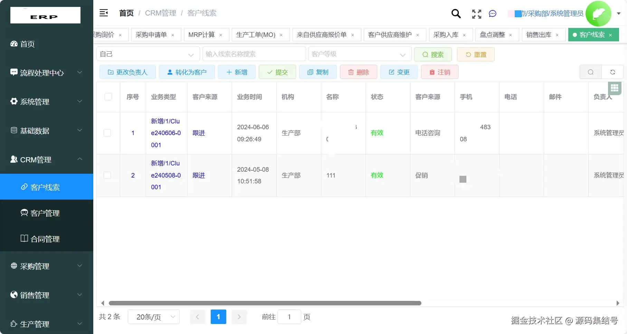Select page 1 in pagination

(218, 317)
